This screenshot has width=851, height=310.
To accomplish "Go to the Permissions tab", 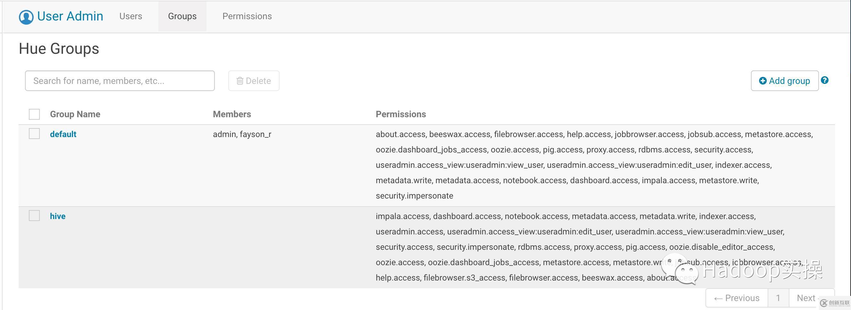I will tap(247, 16).
